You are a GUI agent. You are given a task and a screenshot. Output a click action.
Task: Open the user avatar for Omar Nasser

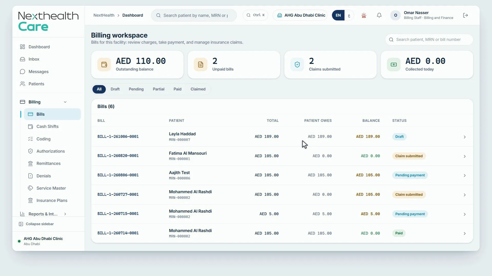pos(395,15)
